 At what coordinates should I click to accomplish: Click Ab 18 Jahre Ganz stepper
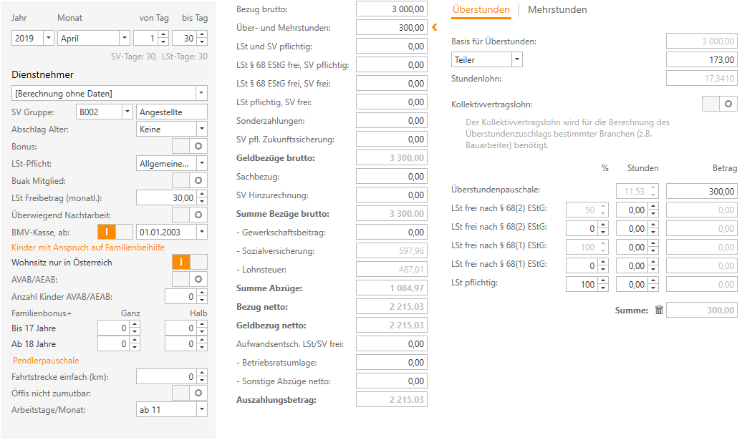pyautogui.click(x=135, y=343)
